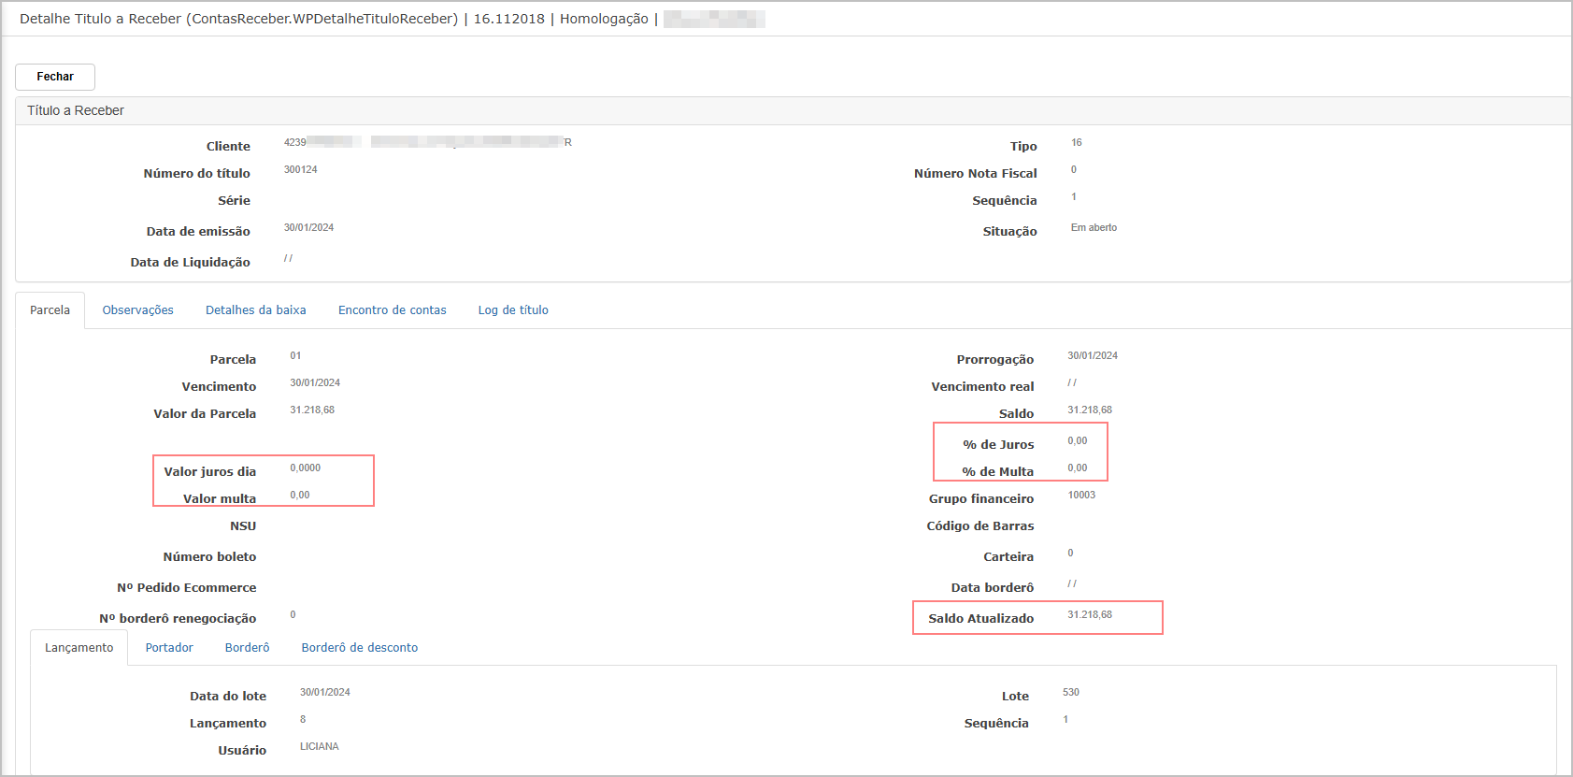Click the Data do lote value 30/01/2024
The image size is (1573, 777).
[325, 693]
